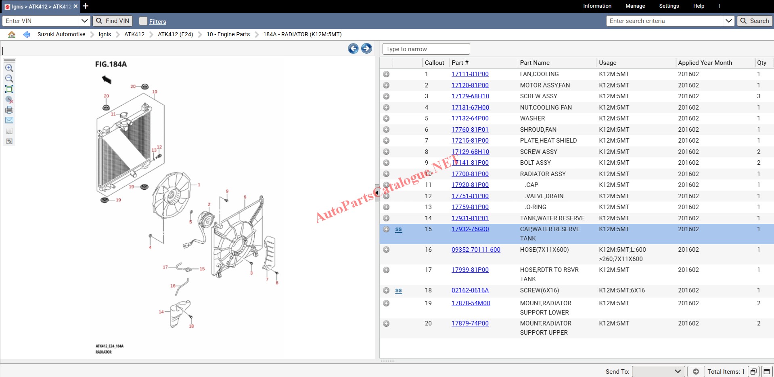
Task: Fit the diagram to window
Action: coord(9,89)
